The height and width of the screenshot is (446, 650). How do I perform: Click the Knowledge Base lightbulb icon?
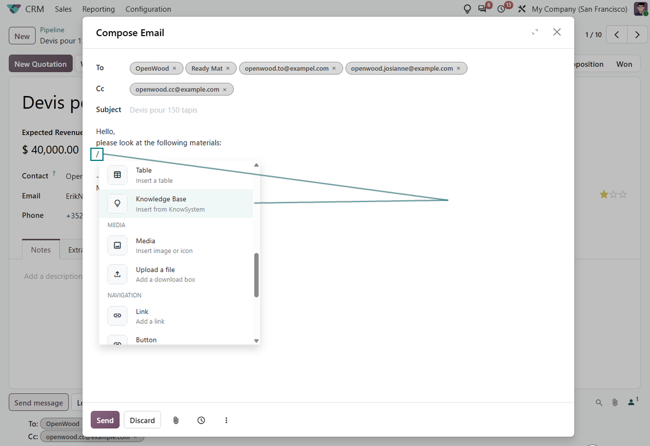coord(117,203)
